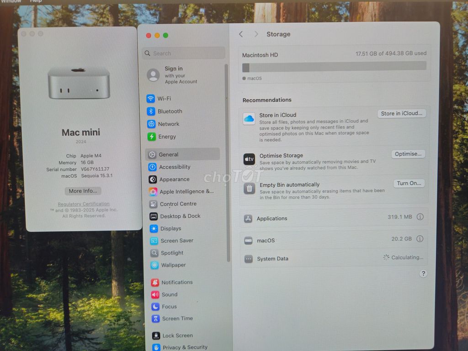Click the Apple TV icon beside Optimise Storage

point(249,159)
